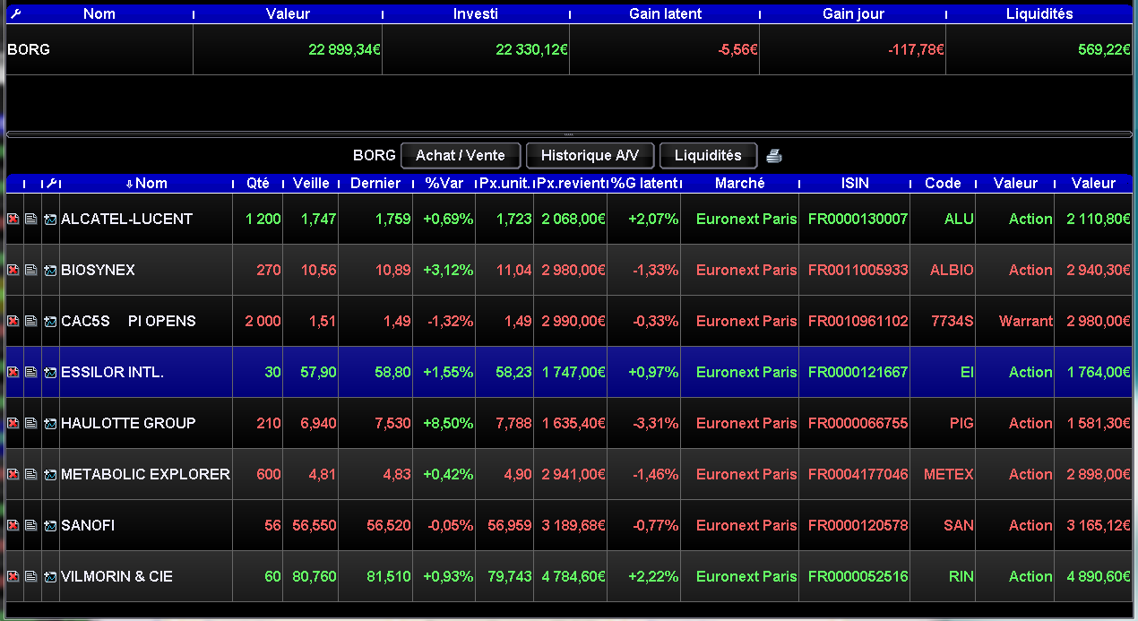This screenshot has width=1138, height=621.
Task: Select the ESSILOR INTL. position name
Action: [112, 372]
